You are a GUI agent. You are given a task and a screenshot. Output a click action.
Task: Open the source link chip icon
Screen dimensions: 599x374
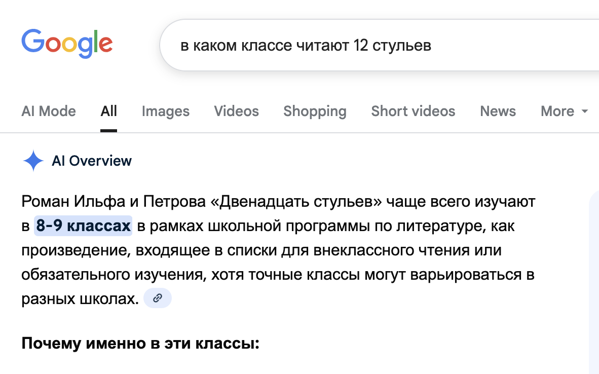click(158, 298)
